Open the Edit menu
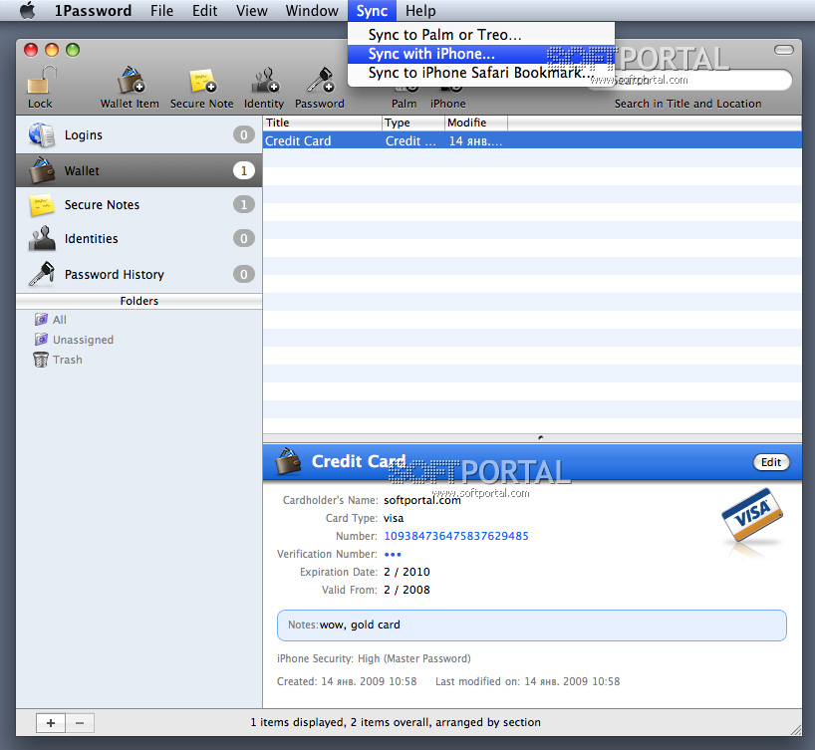 [x=205, y=10]
